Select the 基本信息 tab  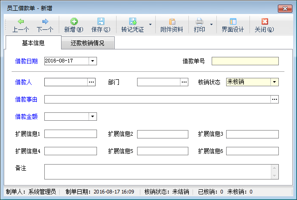click(33, 43)
